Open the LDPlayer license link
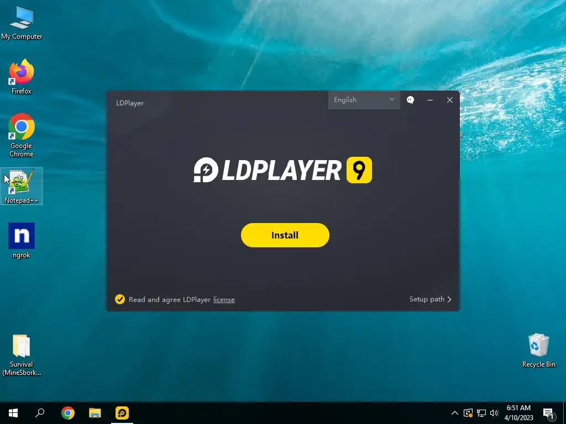 tap(224, 300)
